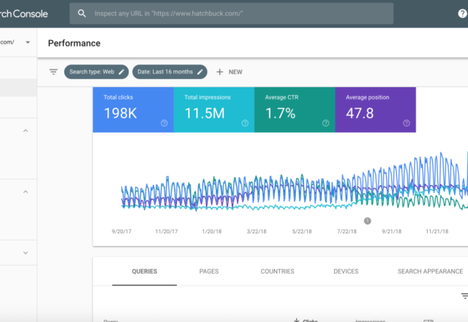
Task: Click the 9/20/17 date axis label
Action: [121, 231]
